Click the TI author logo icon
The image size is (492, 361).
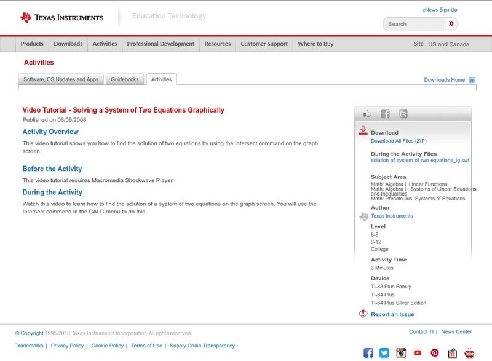363,216
